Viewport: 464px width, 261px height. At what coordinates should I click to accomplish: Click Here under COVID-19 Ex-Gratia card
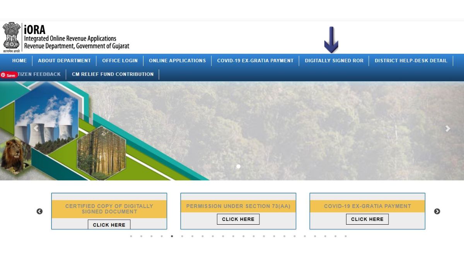coord(367,219)
